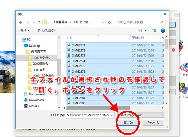Click file list vertical scrollbar down arrow
Image resolution: width=188 pixels, height=137 pixels.
click(166, 103)
